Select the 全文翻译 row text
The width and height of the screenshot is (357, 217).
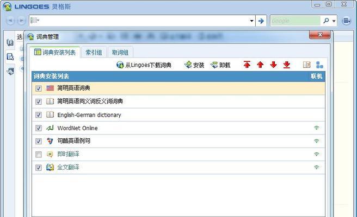point(68,167)
